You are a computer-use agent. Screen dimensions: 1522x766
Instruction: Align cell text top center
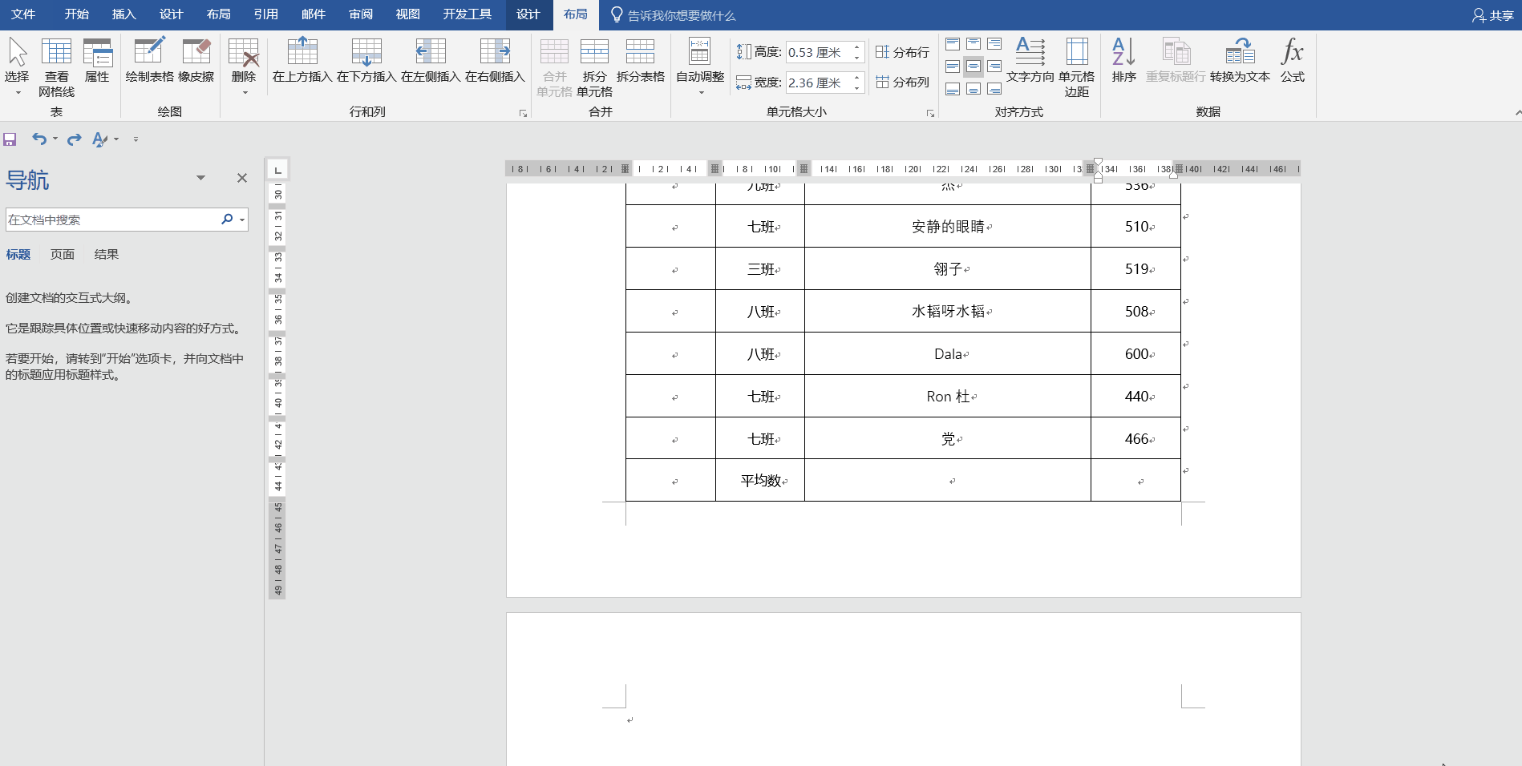(974, 44)
